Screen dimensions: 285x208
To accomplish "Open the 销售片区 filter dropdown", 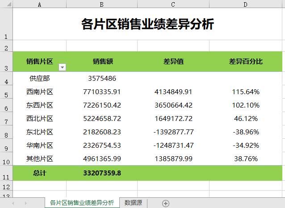I will coord(62,67).
